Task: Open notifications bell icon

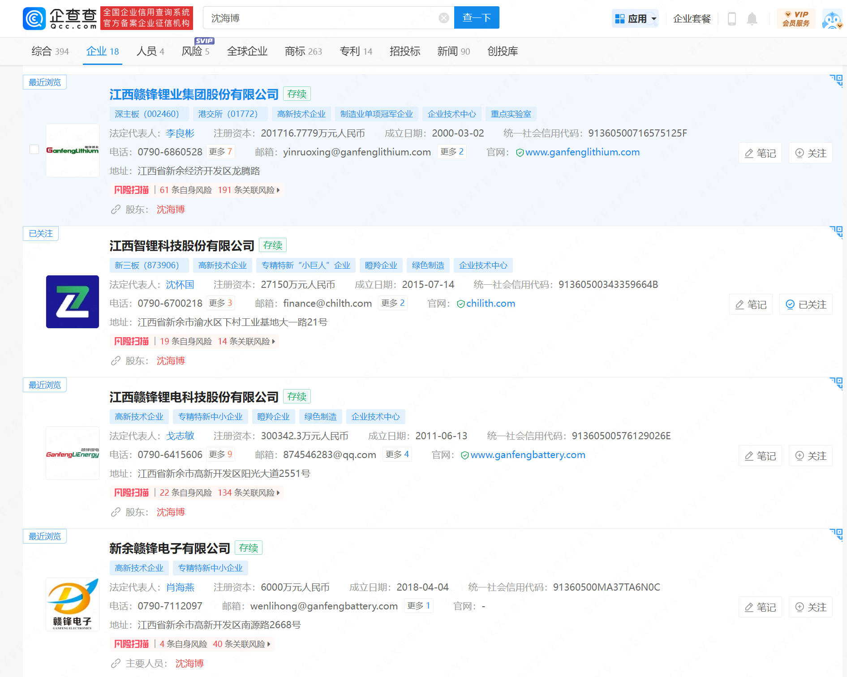Action: point(752,19)
